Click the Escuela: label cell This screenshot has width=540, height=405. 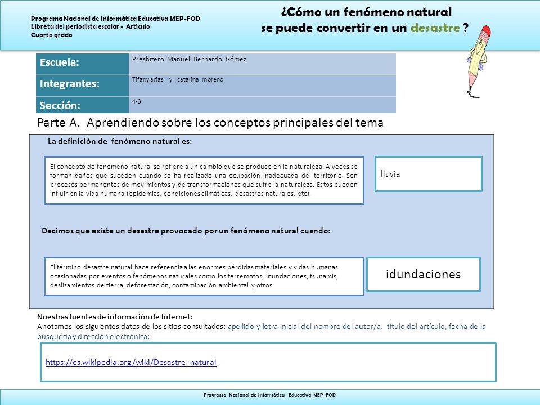click(x=82, y=64)
